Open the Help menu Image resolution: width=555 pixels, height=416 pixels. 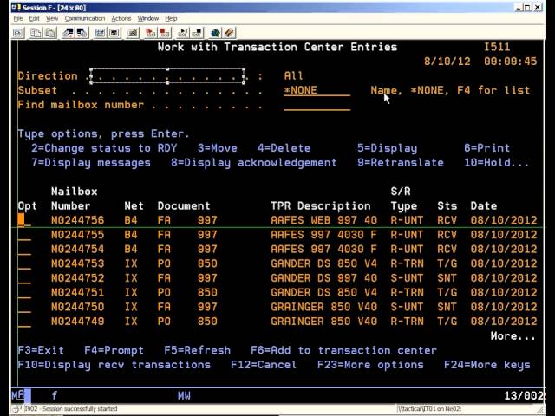point(171,18)
